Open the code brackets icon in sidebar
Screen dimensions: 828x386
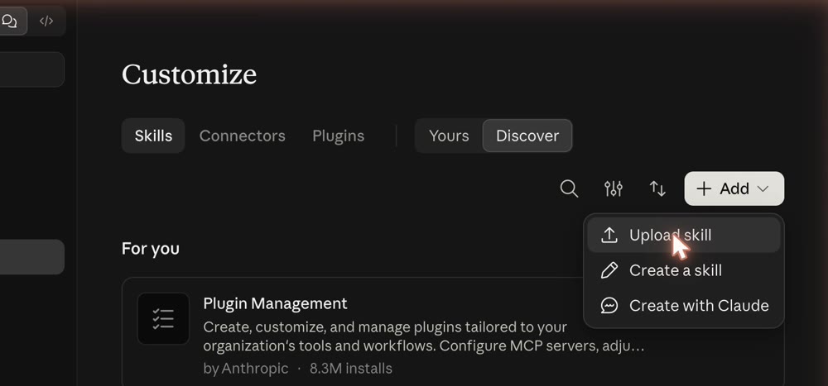point(46,21)
